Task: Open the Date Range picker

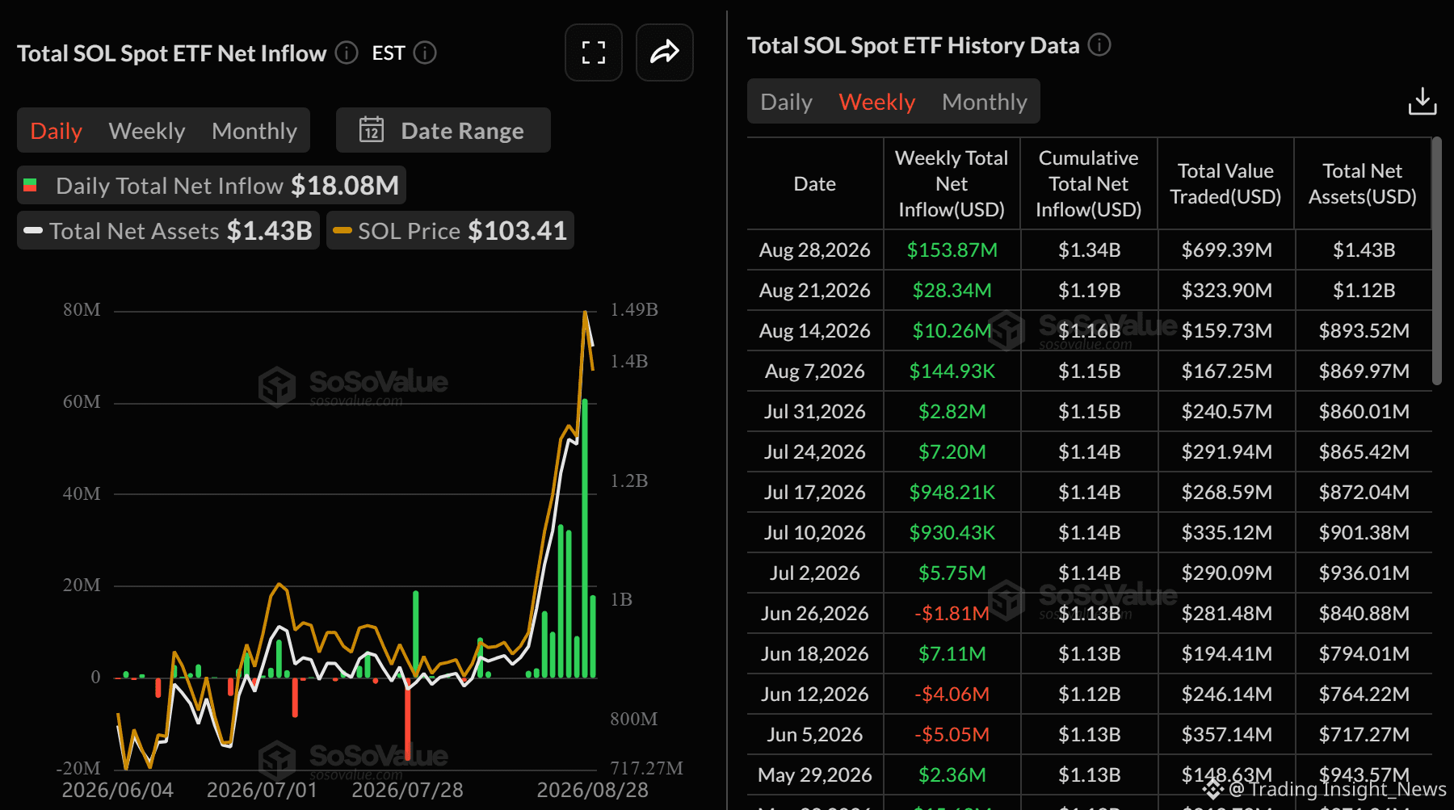Action: point(443,130)
